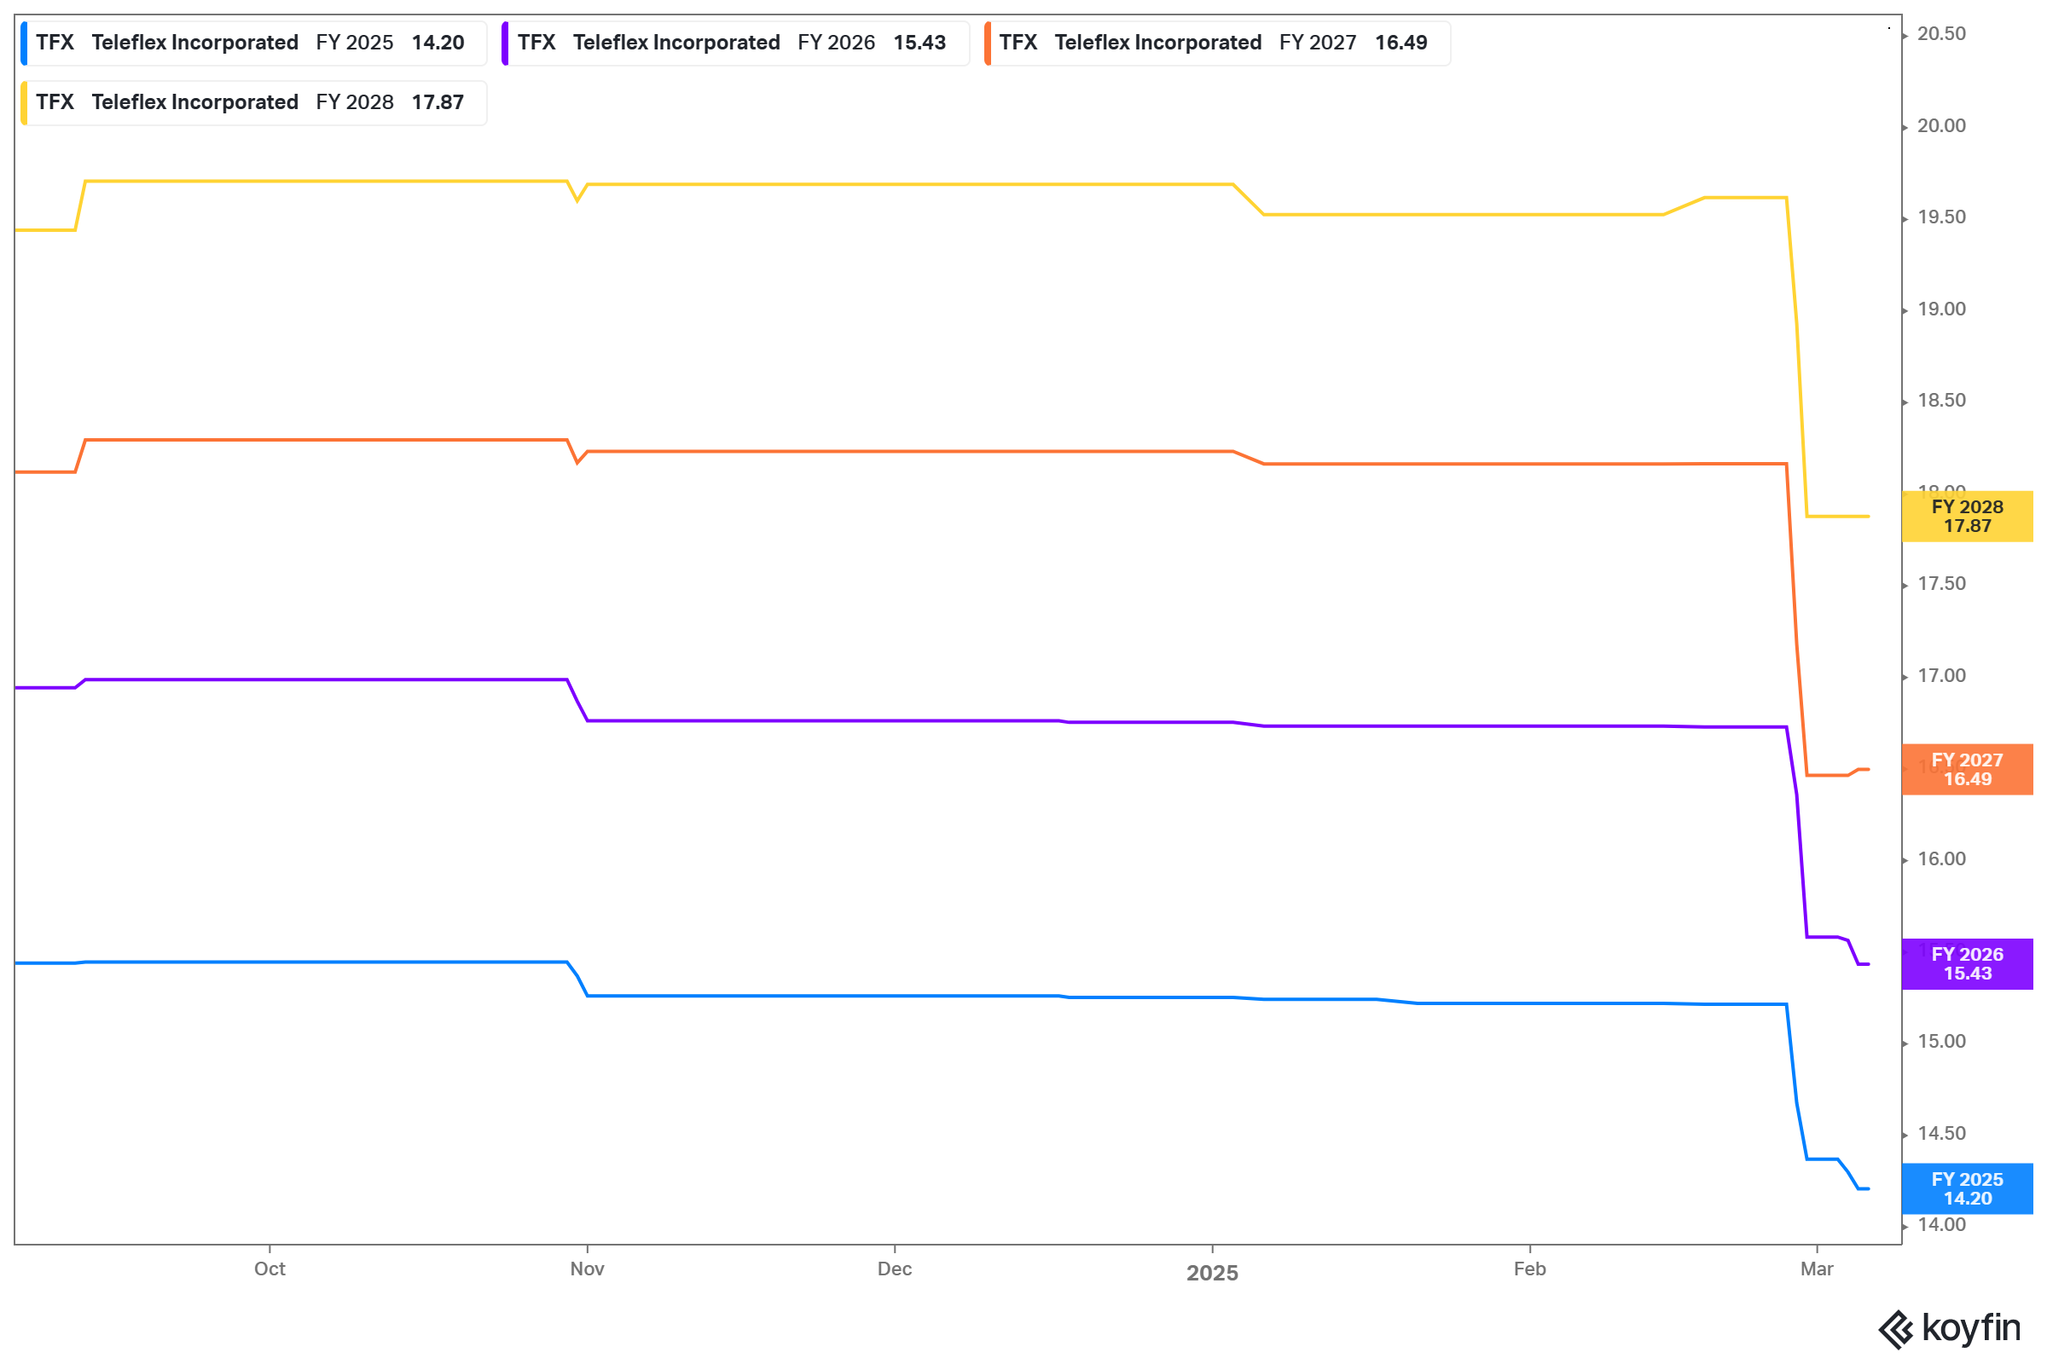Click the blue color bar of FY 2025 legend
This screenshot has width=2047, height=1364.
pyautogui.click(x=25, y=43)
